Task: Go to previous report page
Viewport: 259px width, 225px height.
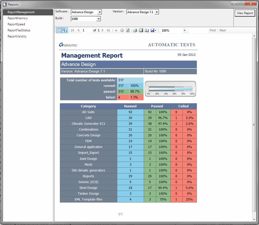Action: 78,30
